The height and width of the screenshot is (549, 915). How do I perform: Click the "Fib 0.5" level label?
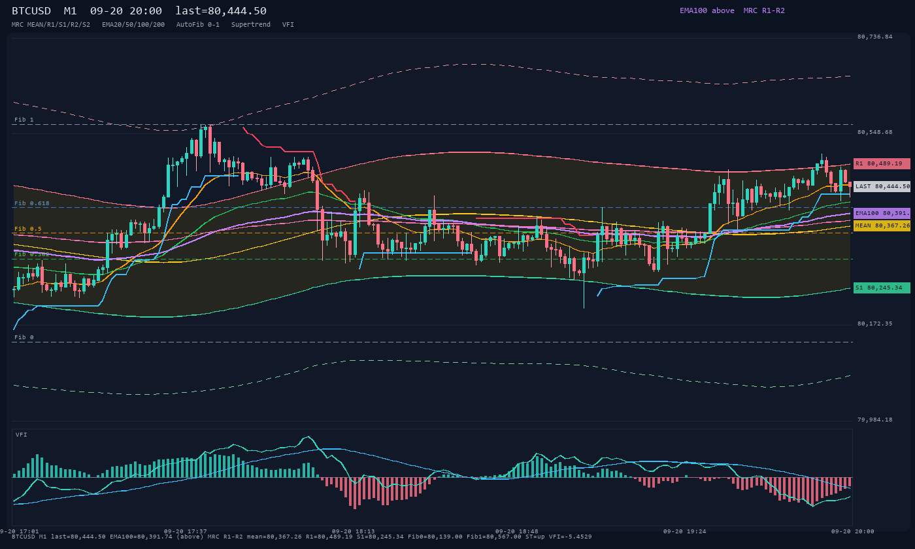28,229
